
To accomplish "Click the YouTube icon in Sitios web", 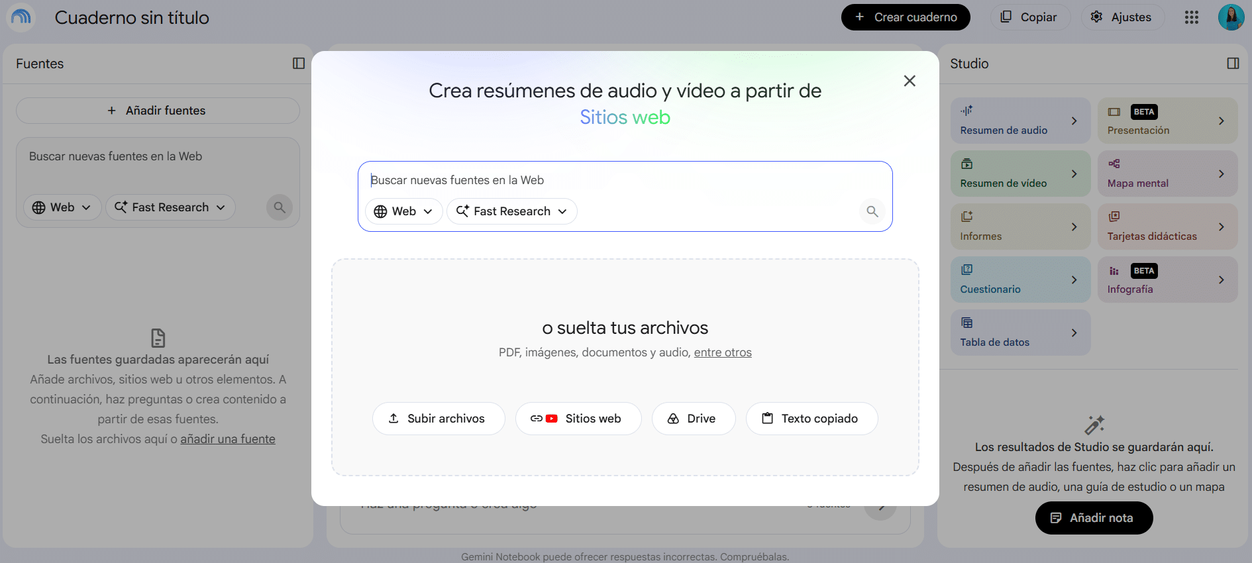I will click(551, 419).
